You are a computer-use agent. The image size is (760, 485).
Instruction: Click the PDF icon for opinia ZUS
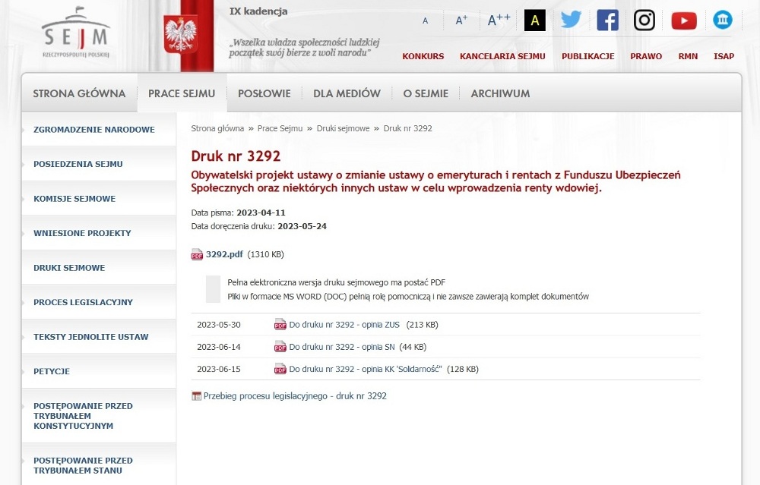coord(280,325)
